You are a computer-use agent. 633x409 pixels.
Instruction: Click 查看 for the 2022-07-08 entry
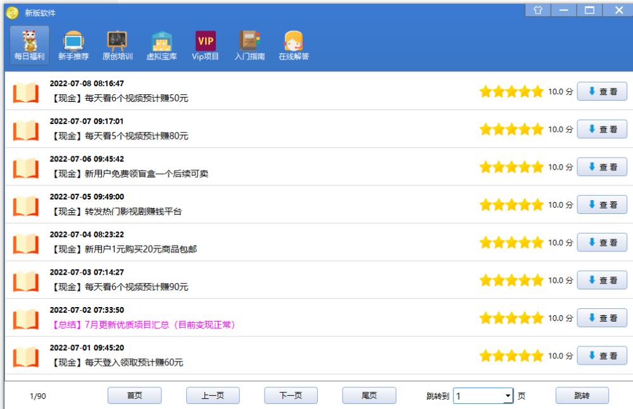602,91
